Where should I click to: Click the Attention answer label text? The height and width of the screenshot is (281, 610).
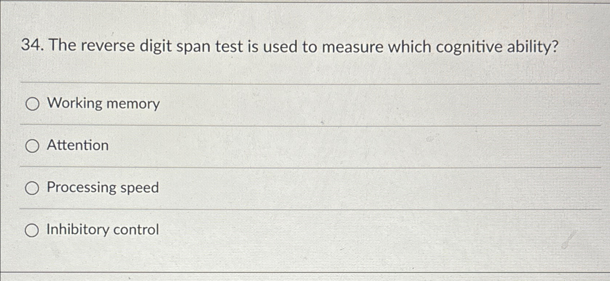(x=78, y=145)
